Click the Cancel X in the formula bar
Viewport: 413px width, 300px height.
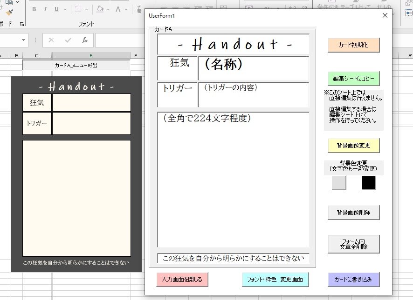coord(51,40)
